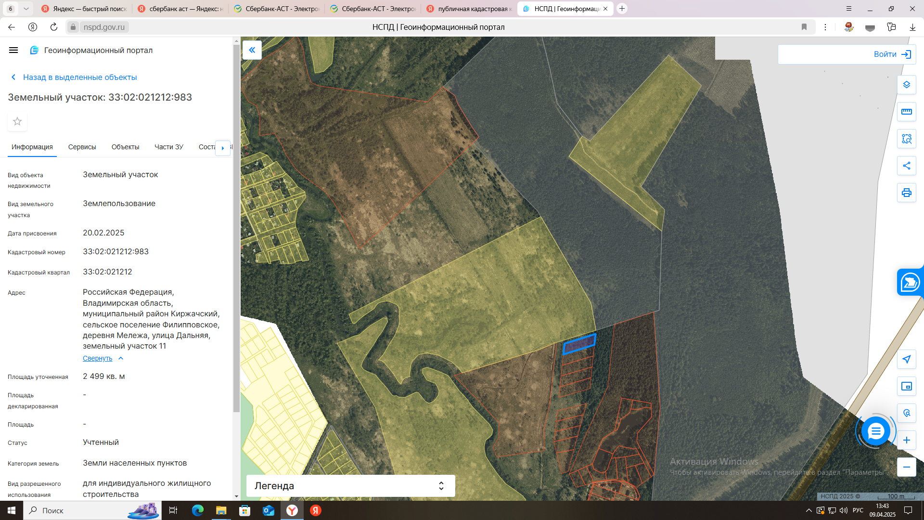Viewport: 924px width, 520px height.
Task: Open the map layers icon
Action: coord(906,85)
